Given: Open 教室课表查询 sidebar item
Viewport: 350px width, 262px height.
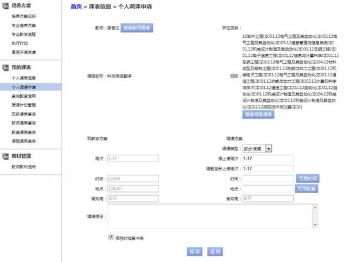Looking at the screenshot, I should click(x=23, y=132).
